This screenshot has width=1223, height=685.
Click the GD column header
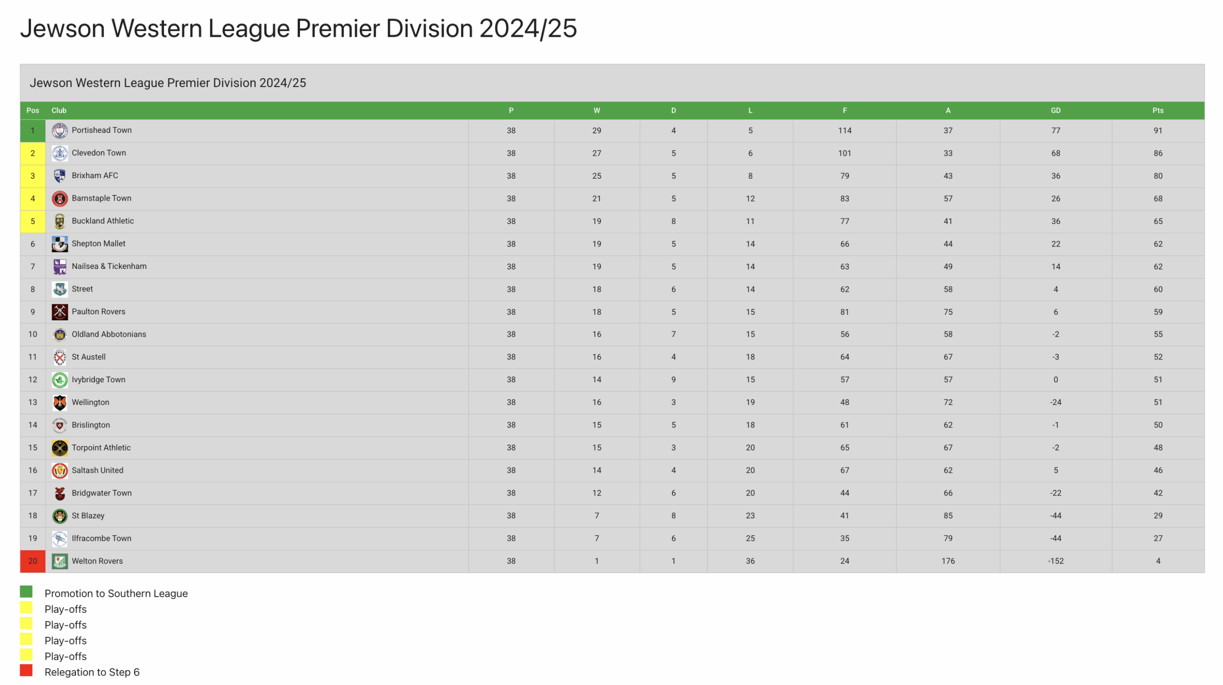[x=1055, y=110]
